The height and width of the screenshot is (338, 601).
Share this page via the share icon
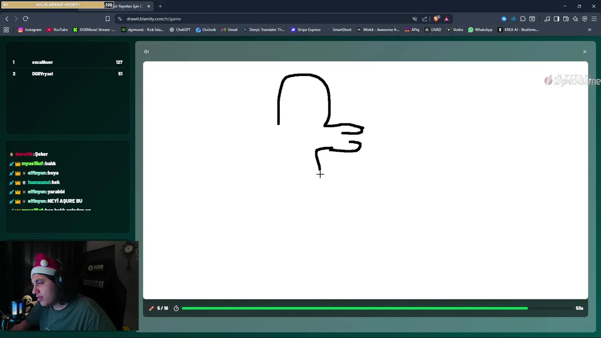click(425, 19)
